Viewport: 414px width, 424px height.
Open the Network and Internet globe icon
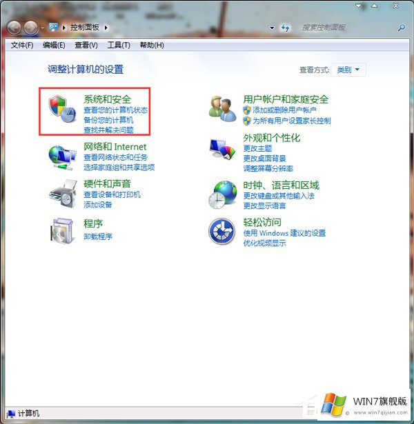tap(62, 158)
